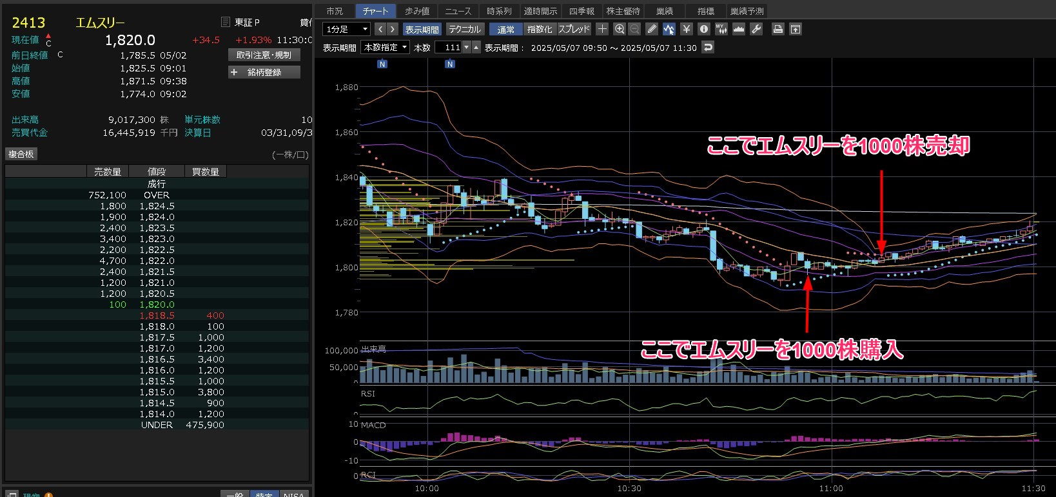Click bid price 1,815.0 in order board
The width and height of the screenshot is (1056, 497).
(157, 392)
